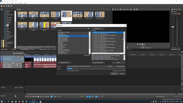Open the Tools menu
Viewport: 183px width, 103px height.
[16, 3]
